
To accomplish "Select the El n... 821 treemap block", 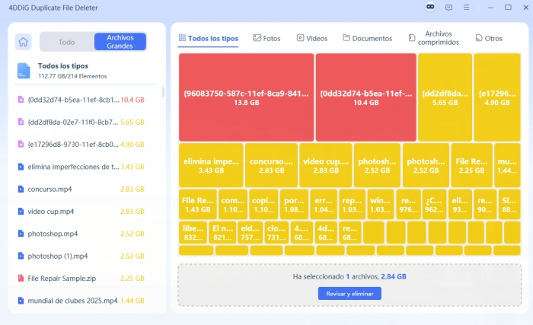I will (222, 233).
